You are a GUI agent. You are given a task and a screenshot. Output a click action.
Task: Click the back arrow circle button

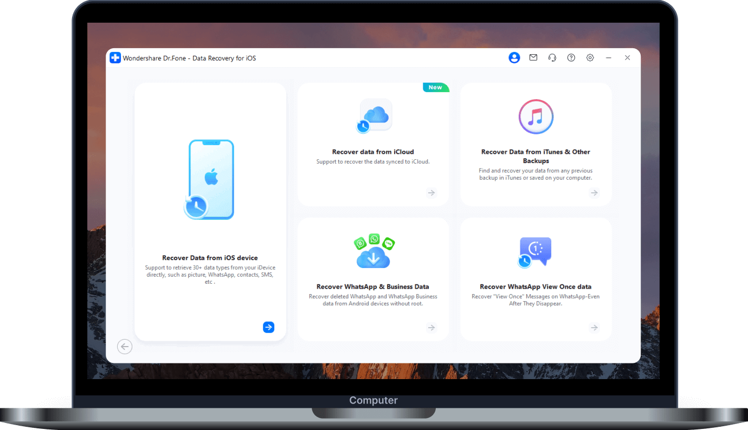click(125, 347)
